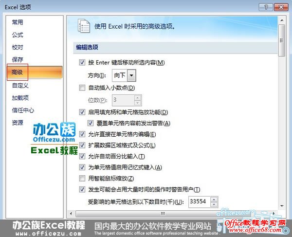Click the horizontal scrollbar thumb
The width and height of the screenshot is (292, 237).
pos(163,214)
